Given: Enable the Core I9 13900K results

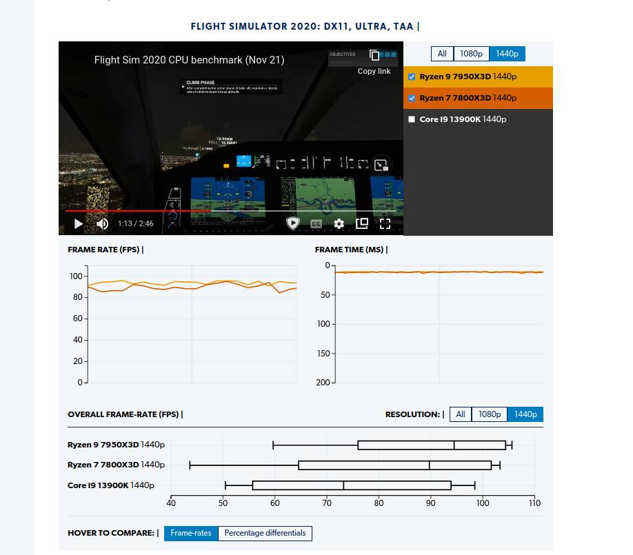Looking at the screenshot, I should (x=412, y=119).
